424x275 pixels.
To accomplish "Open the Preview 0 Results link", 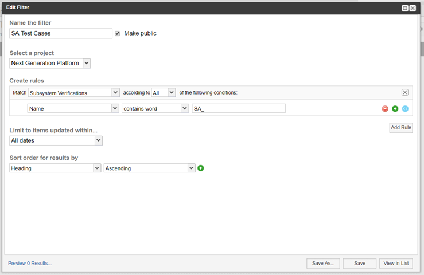I will (30, 263).
